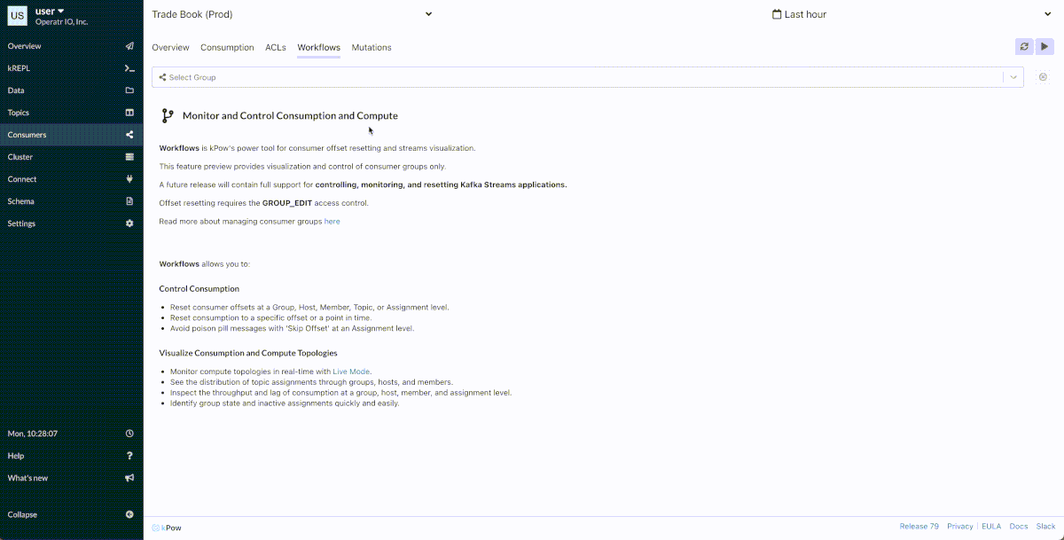Click the What's new label in sidebar
The width and height of the screenshot is (1064, 540).
tap(27, 478)
